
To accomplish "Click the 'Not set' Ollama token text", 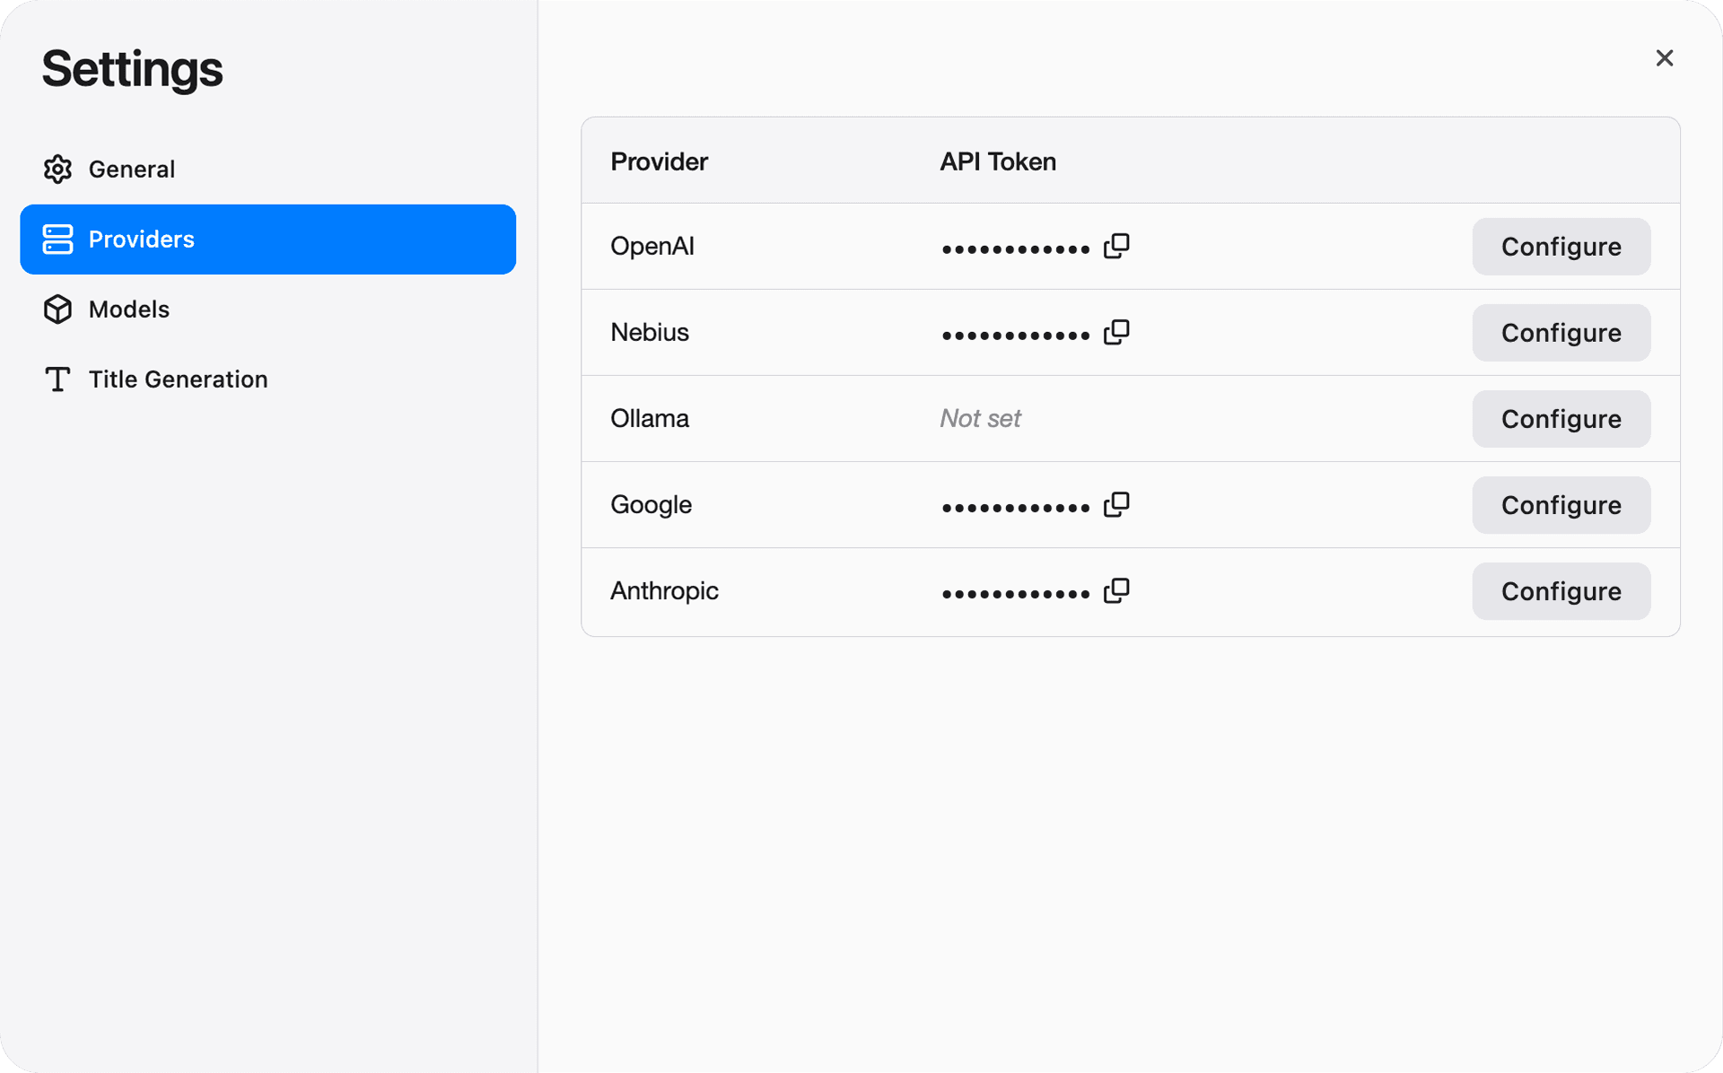I will coord(980,419).
